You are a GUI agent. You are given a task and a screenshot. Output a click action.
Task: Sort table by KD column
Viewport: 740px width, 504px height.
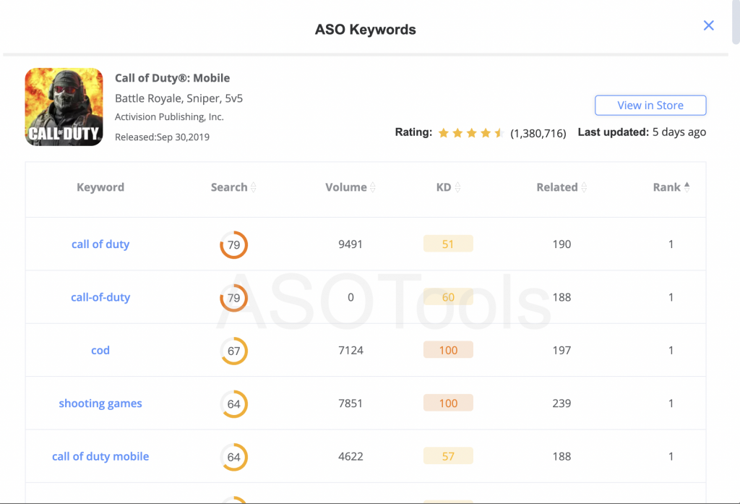point(448,187)
